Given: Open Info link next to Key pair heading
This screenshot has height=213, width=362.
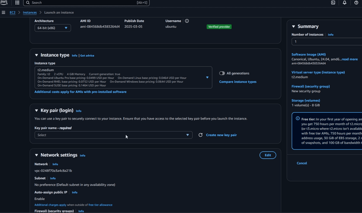Looking at the screenshot, I should pos(79,111).
